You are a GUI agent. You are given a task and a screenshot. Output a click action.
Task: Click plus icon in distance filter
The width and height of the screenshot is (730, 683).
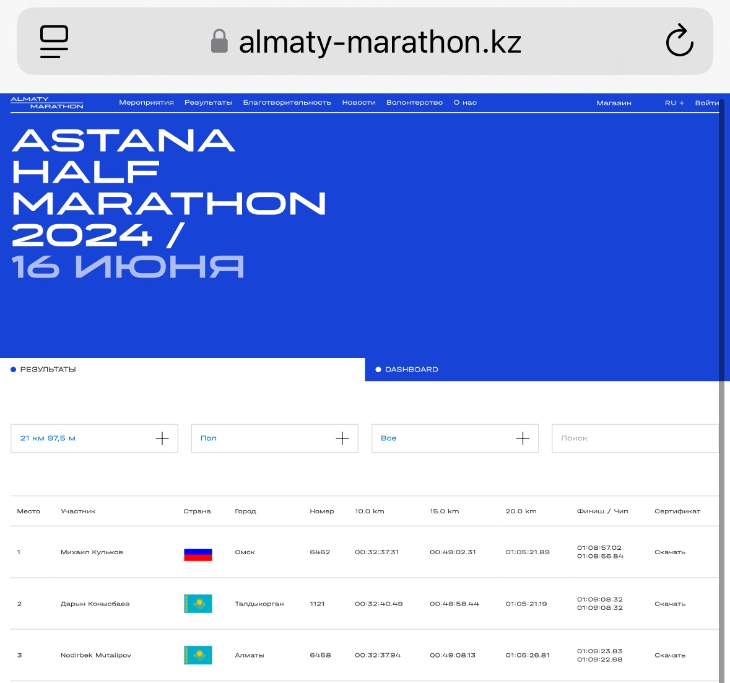pos(162,438)
